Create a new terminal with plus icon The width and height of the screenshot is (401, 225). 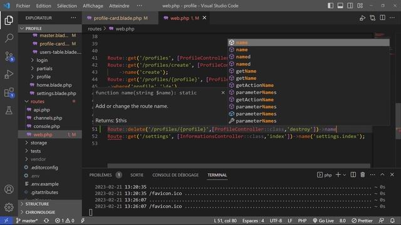pyautogui.click(x=338, y=175)
